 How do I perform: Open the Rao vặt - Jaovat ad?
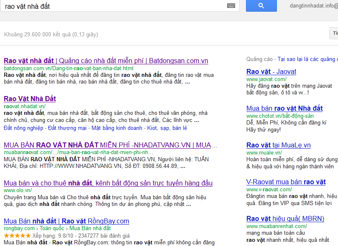point(271,71)
